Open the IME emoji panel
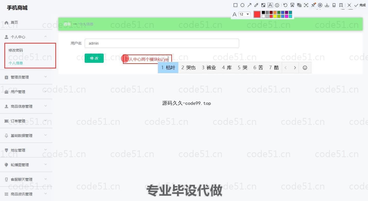The image size is (368, 201). [x=305, y=68]
